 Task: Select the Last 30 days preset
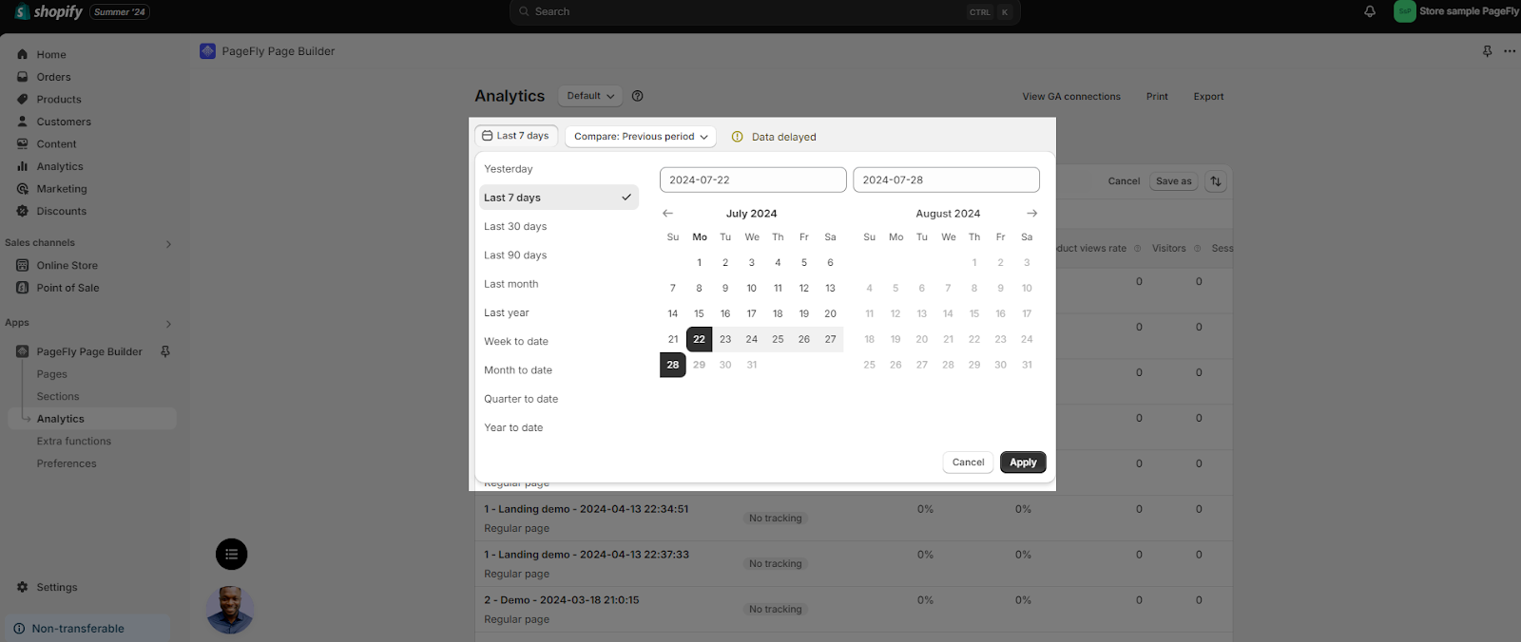point(515,227)
